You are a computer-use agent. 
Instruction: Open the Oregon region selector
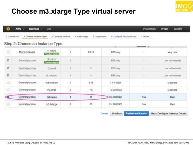pos(165,29)
